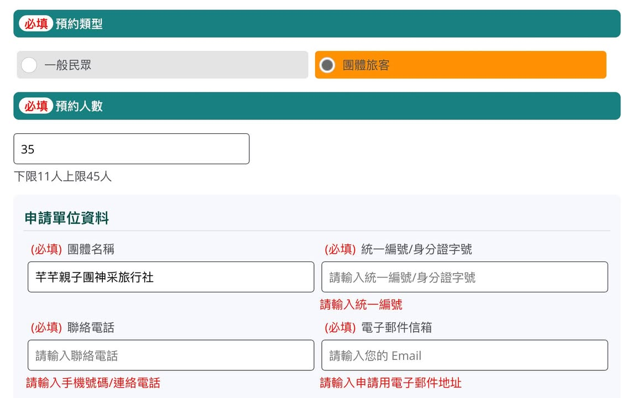This screenshot has width=622, height=398.
Task: Click the 預約類型 section header title
Action: pos(79,24)
